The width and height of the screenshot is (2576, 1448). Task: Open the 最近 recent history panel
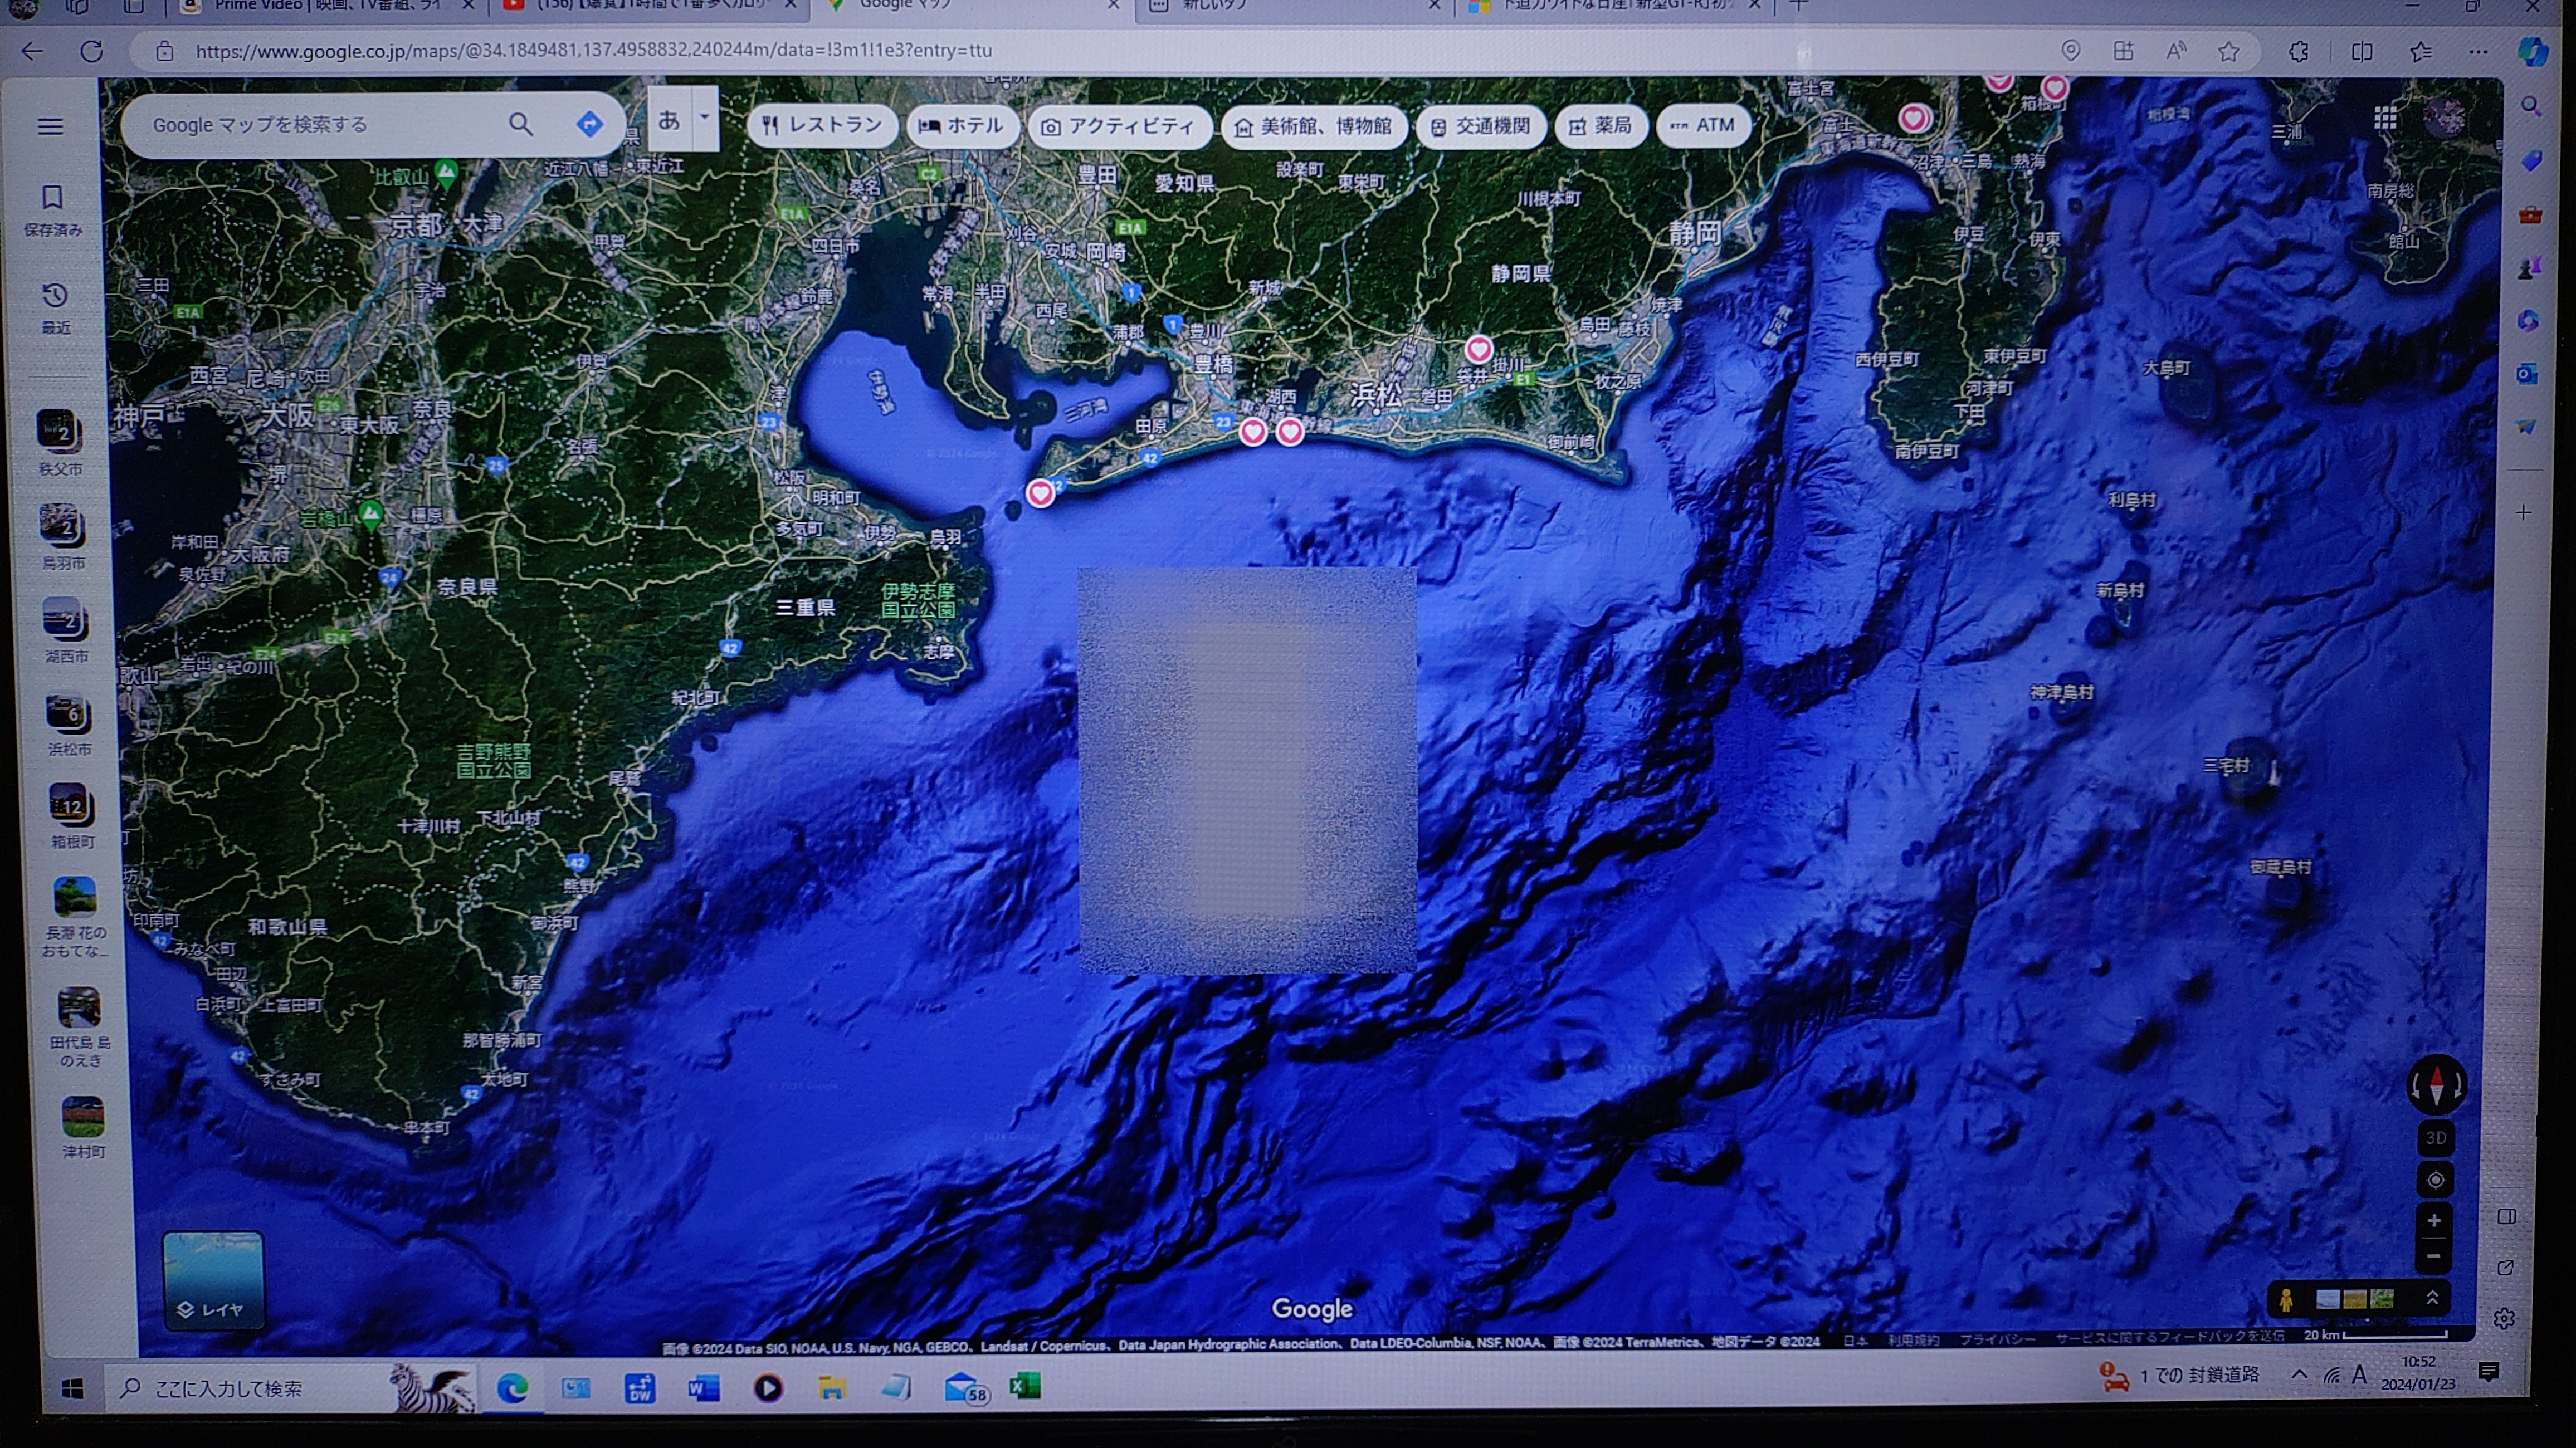[55, 307]
